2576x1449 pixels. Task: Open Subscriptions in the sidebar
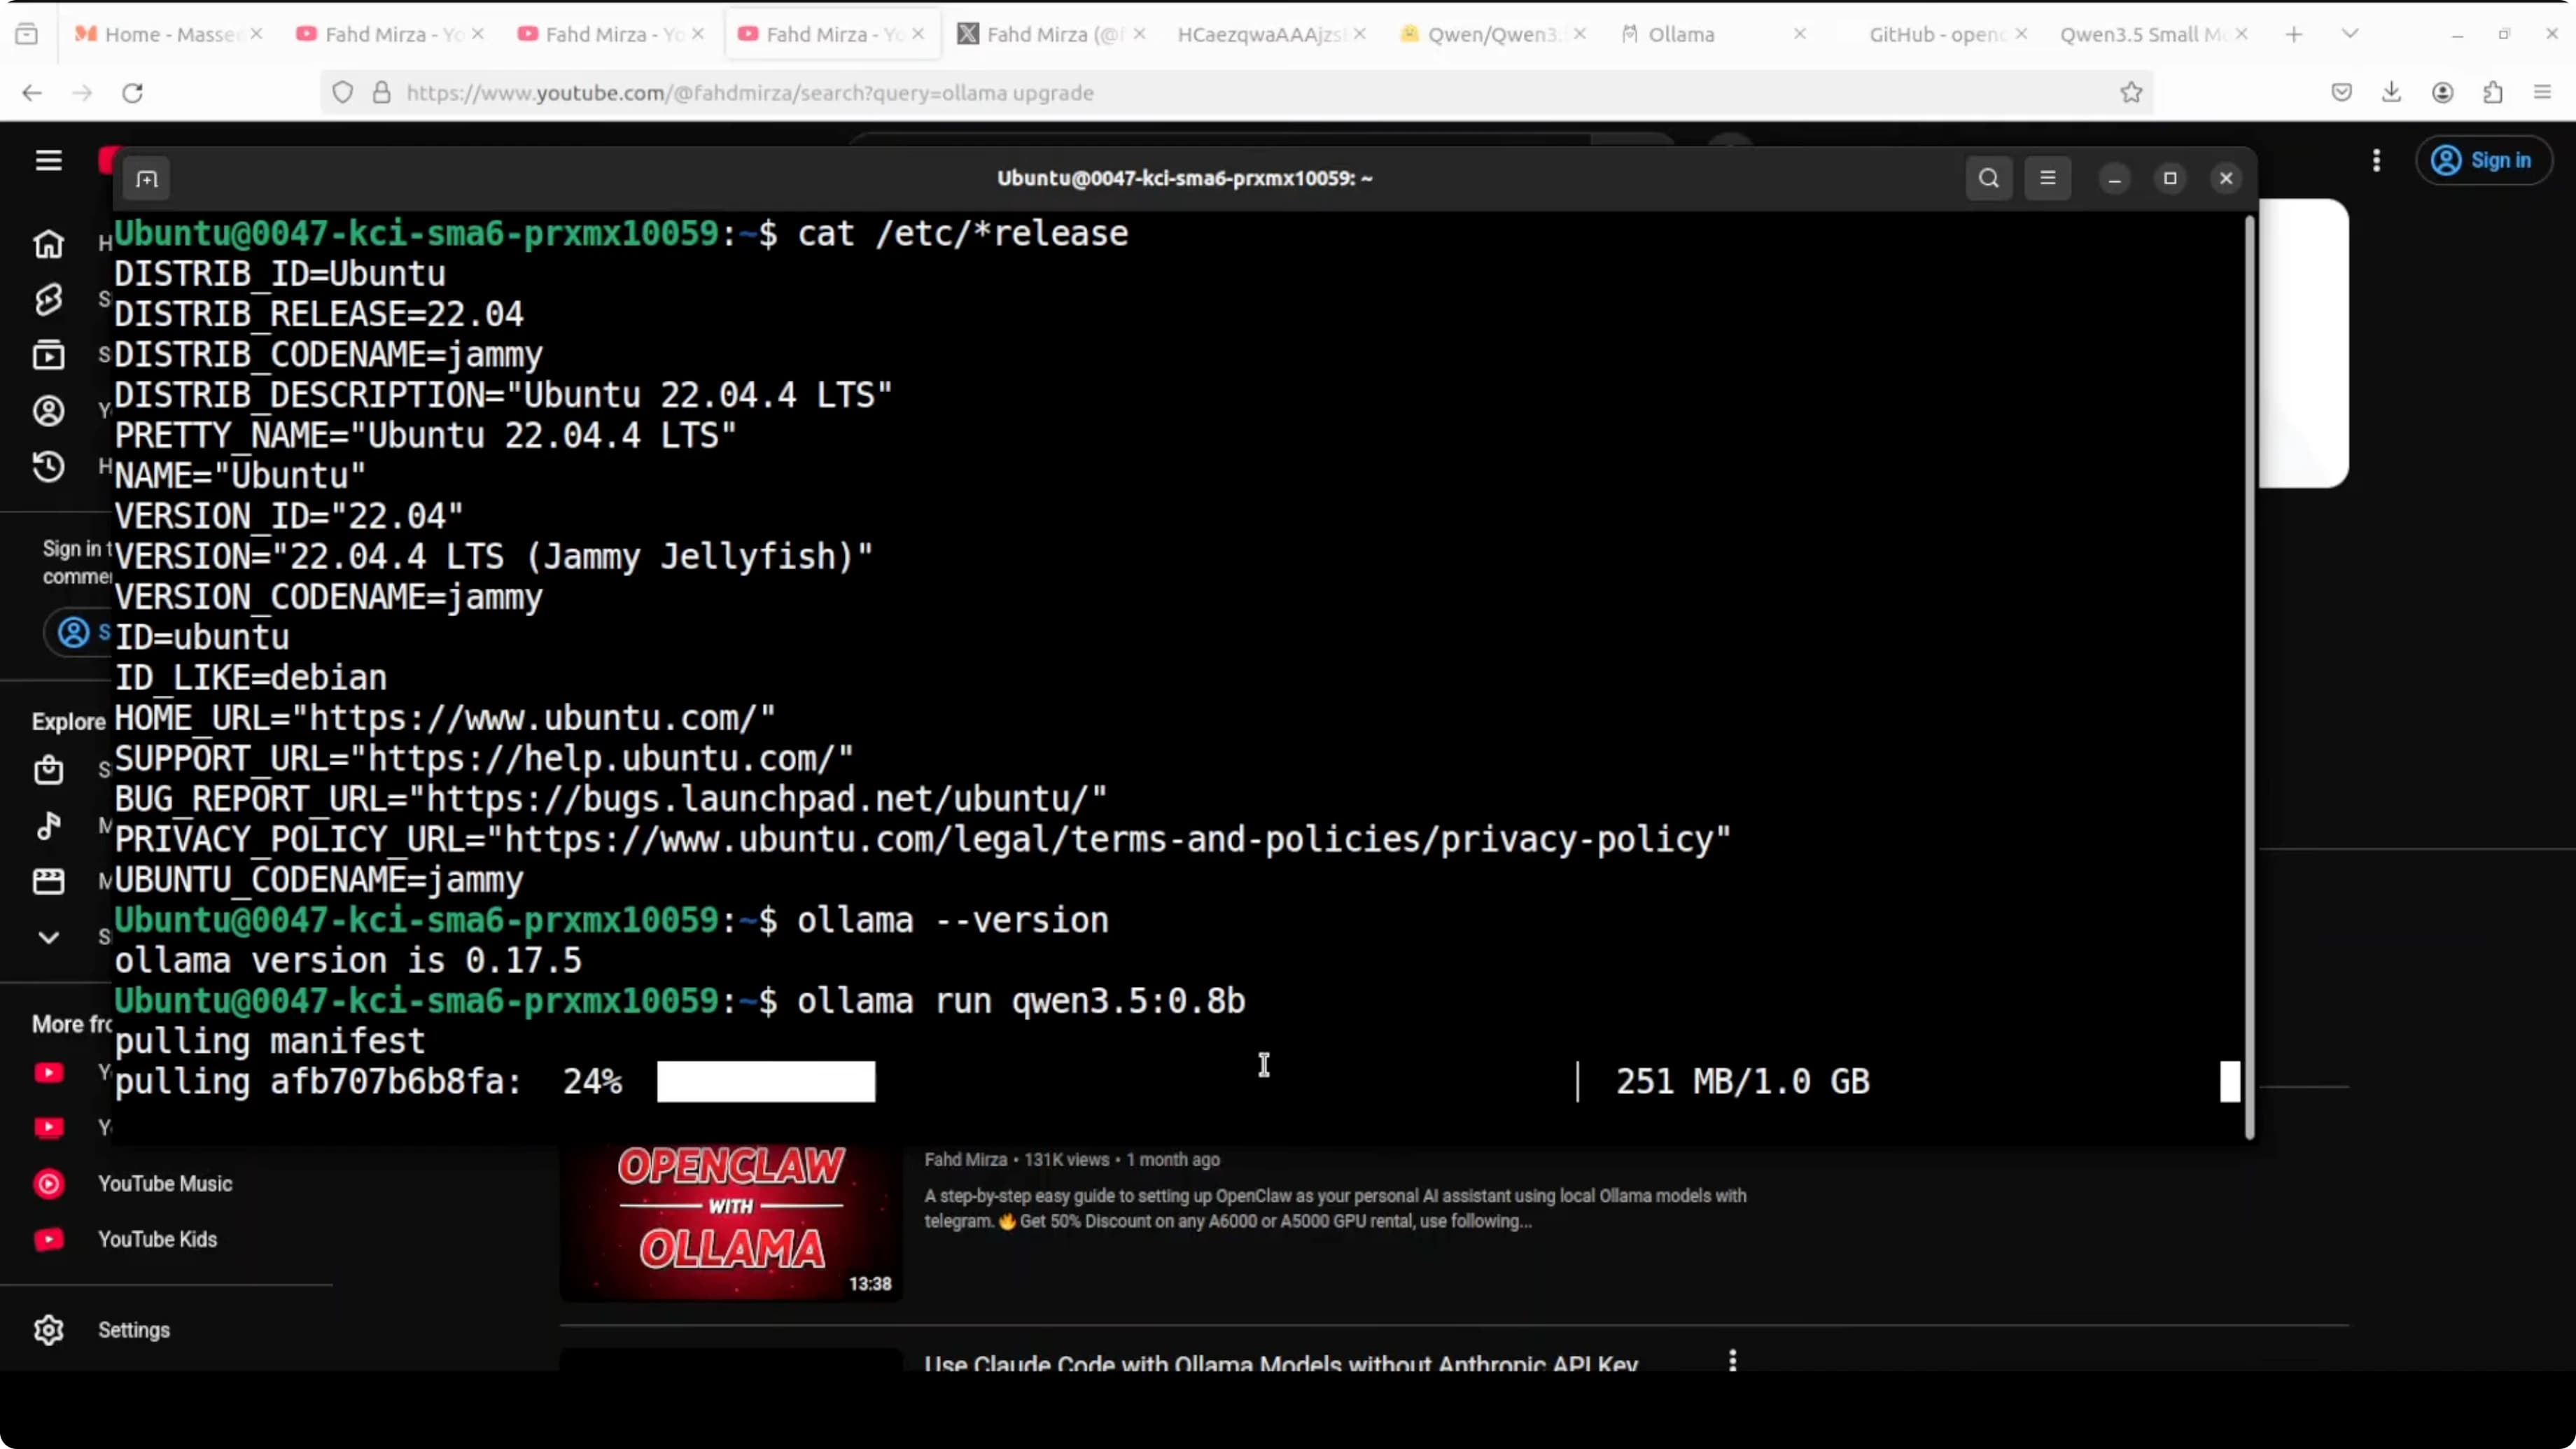pos(48,354)
